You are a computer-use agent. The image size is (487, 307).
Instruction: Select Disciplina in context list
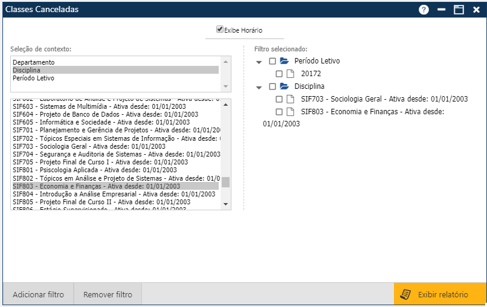[115, 70]
